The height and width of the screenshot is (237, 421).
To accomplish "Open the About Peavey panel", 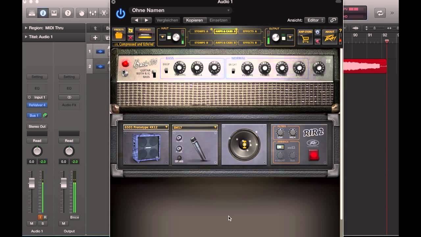I will pyautogui.click(x=330, y=37).
